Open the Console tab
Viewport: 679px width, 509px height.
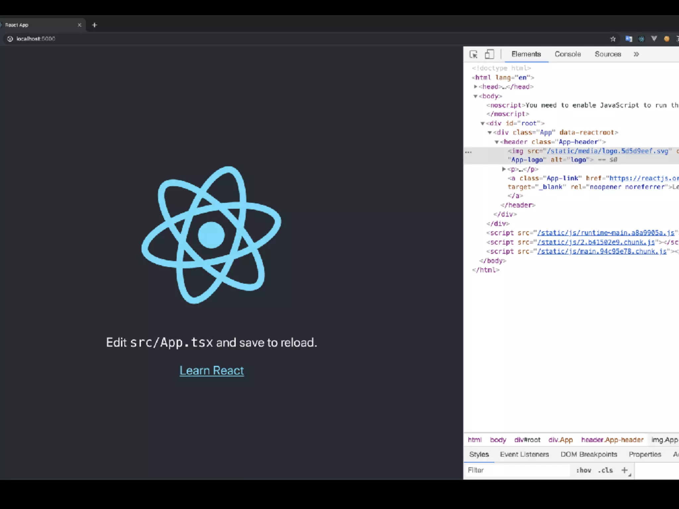click(x=568, y=54)
